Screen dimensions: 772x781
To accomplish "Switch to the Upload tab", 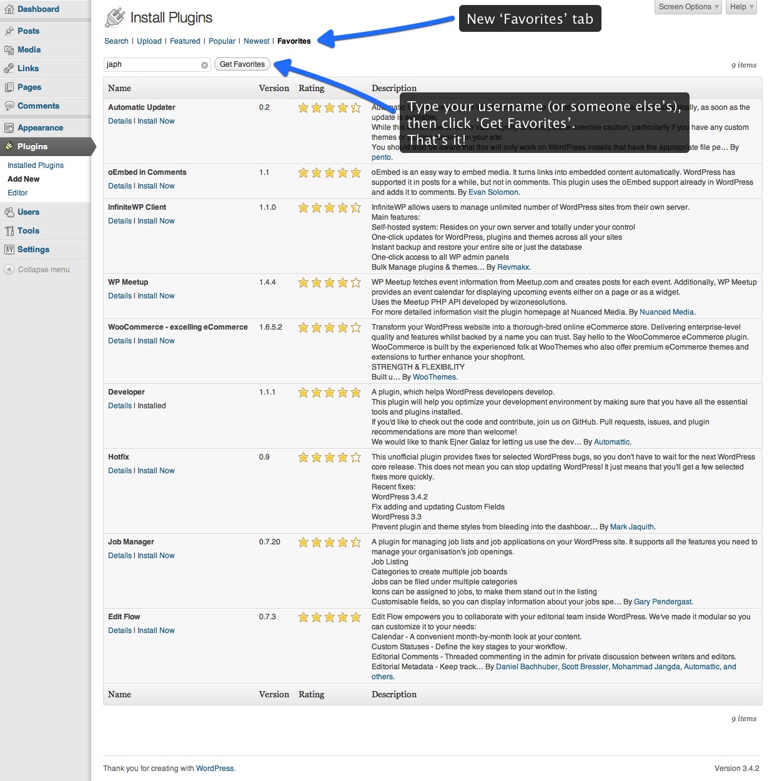I will click(149, 41).
